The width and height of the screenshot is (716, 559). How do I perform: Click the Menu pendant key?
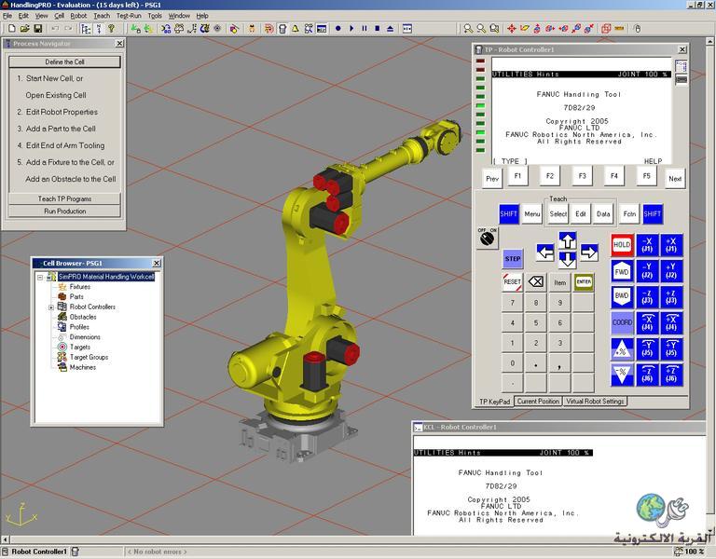click(x=532, y=213)
